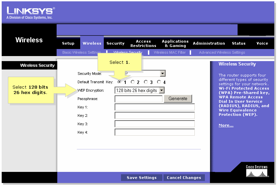Click the Wireless Security help heading
This screenshot has width=277, height=187.
(x=237, y=64)
